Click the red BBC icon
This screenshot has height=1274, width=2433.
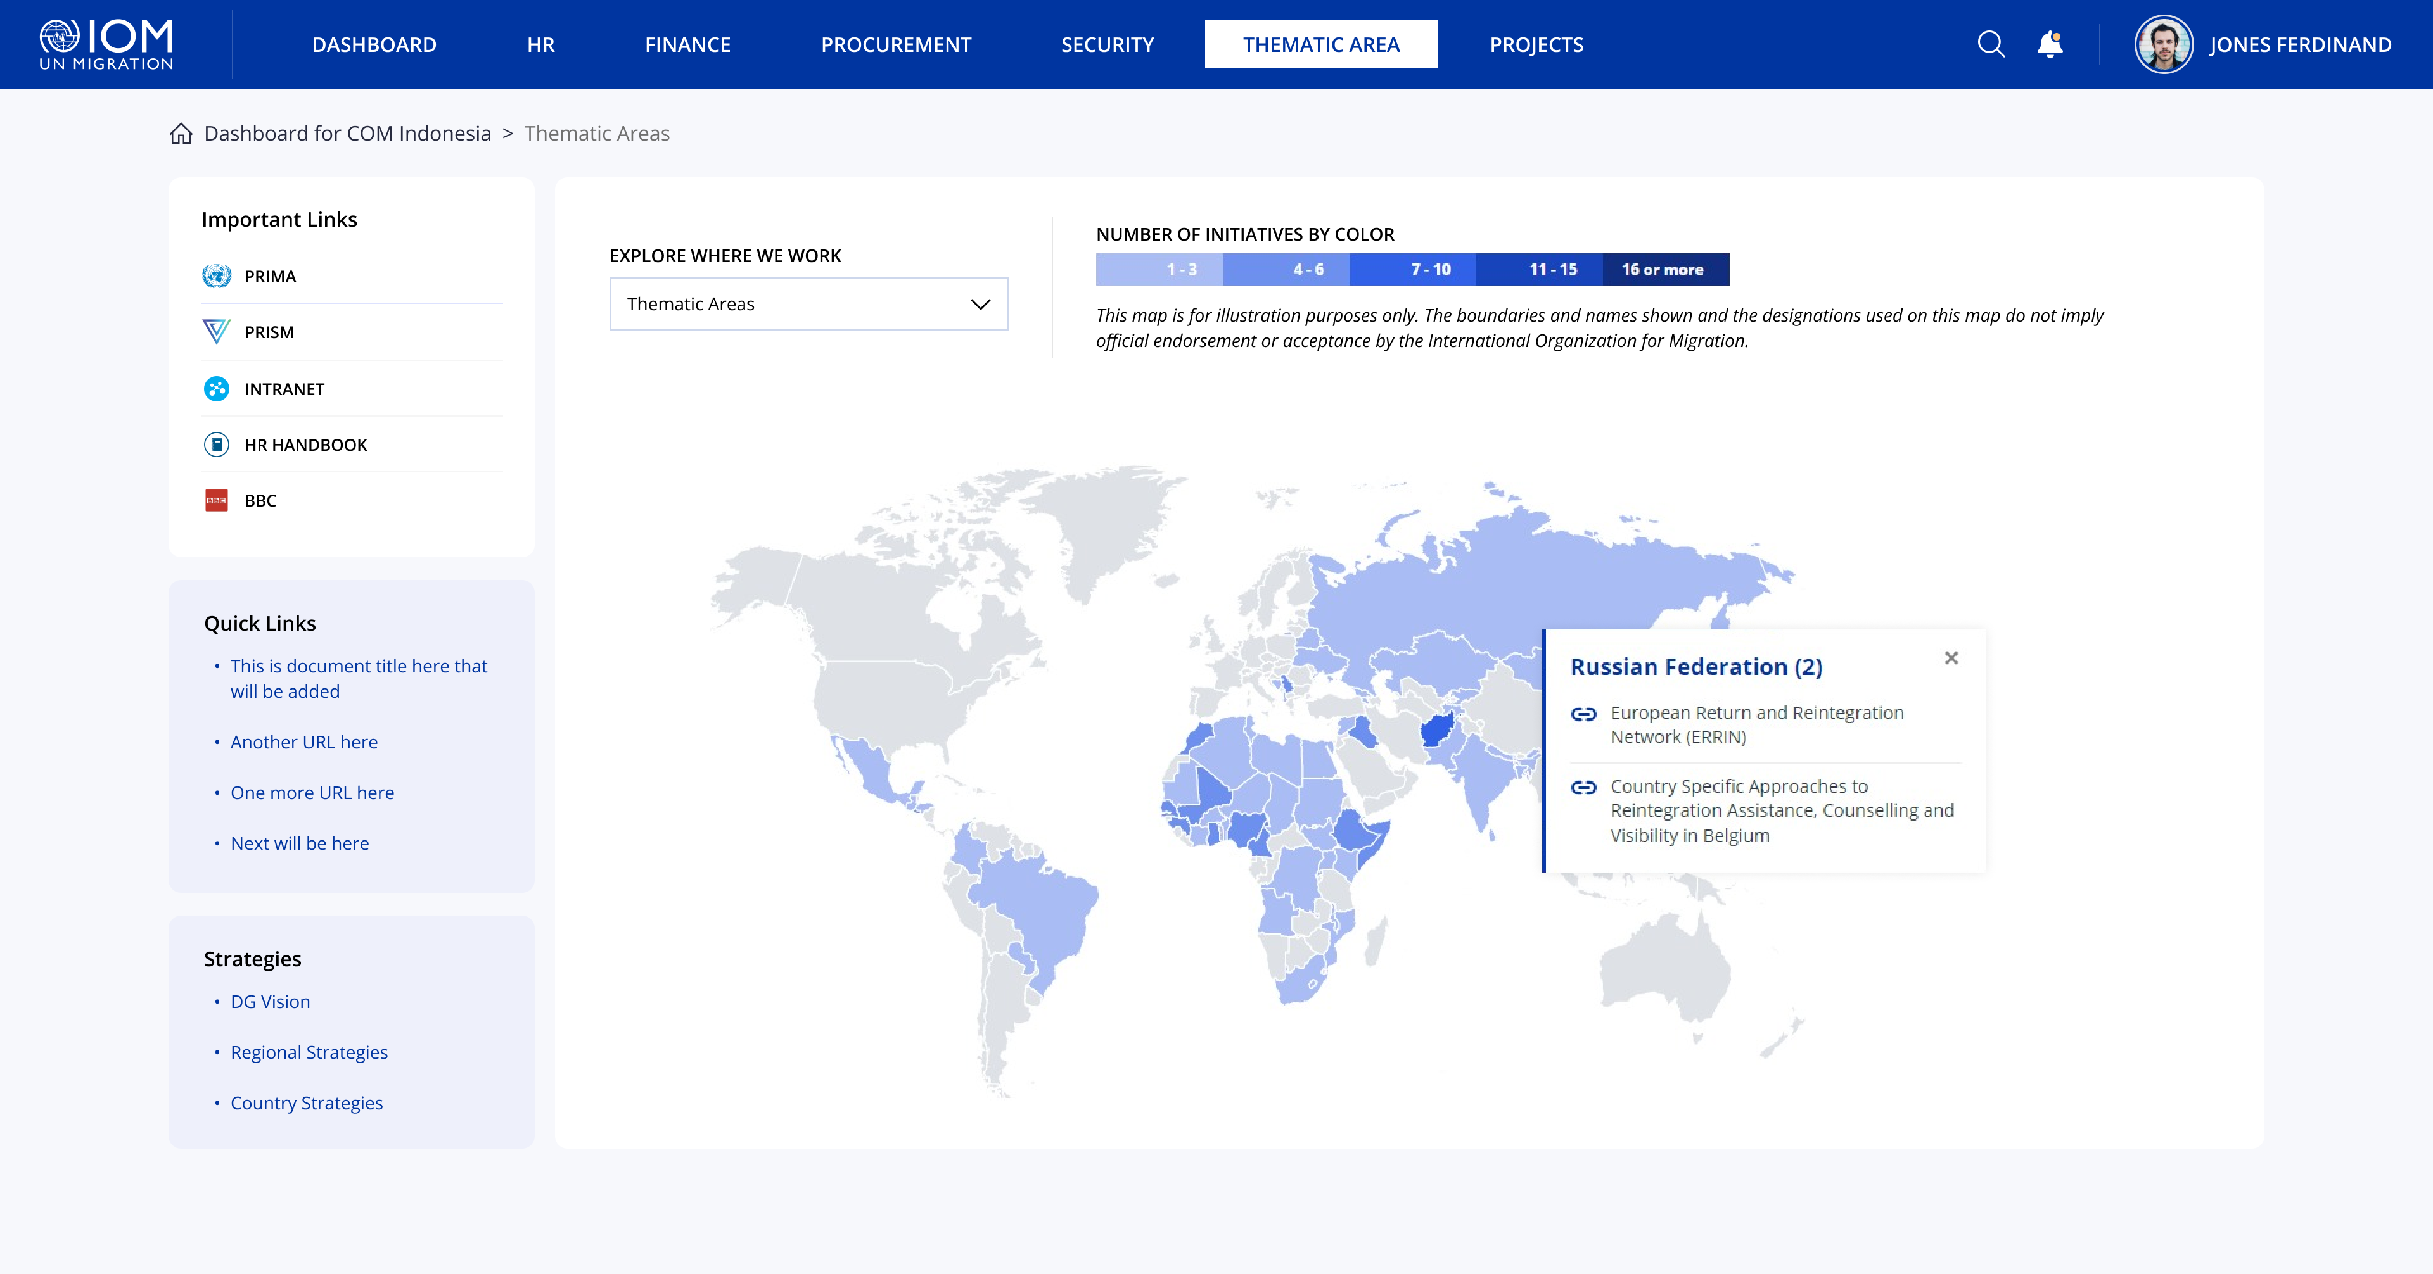216,500
